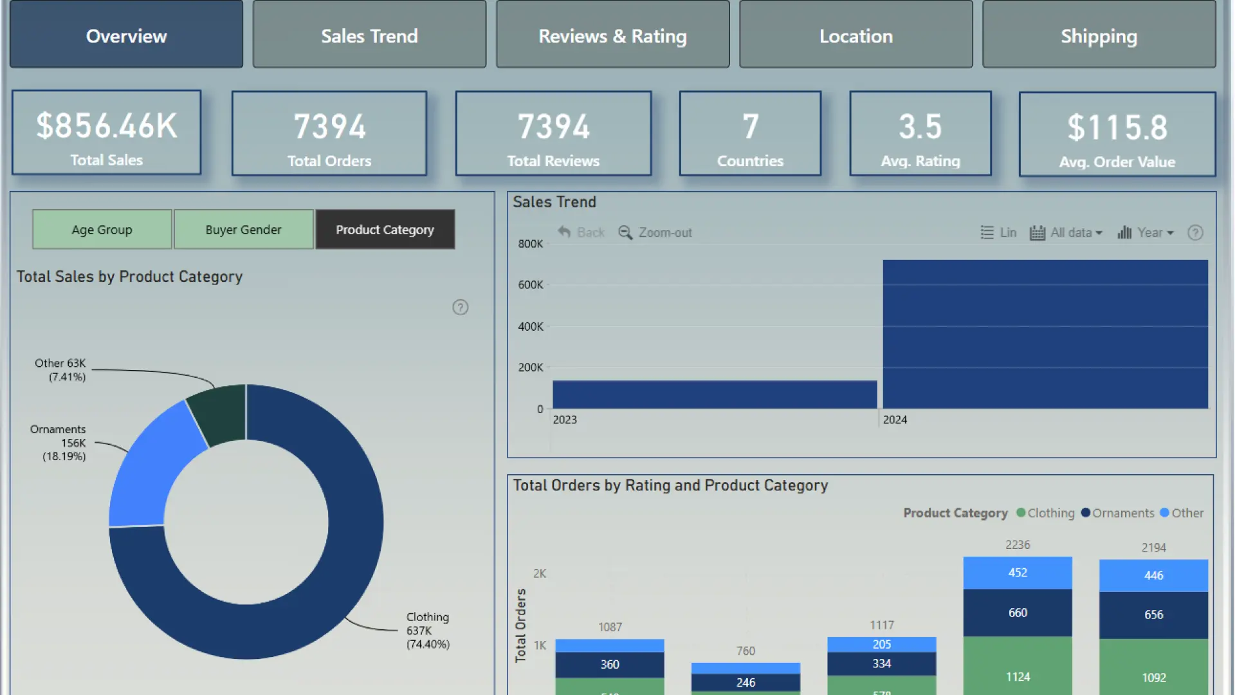Click the 1087 bar total label
1235x695 pixels.
(610, 627)
